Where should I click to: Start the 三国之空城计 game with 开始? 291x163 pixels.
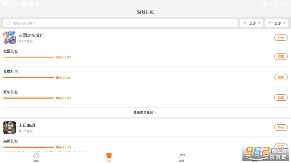281,38
